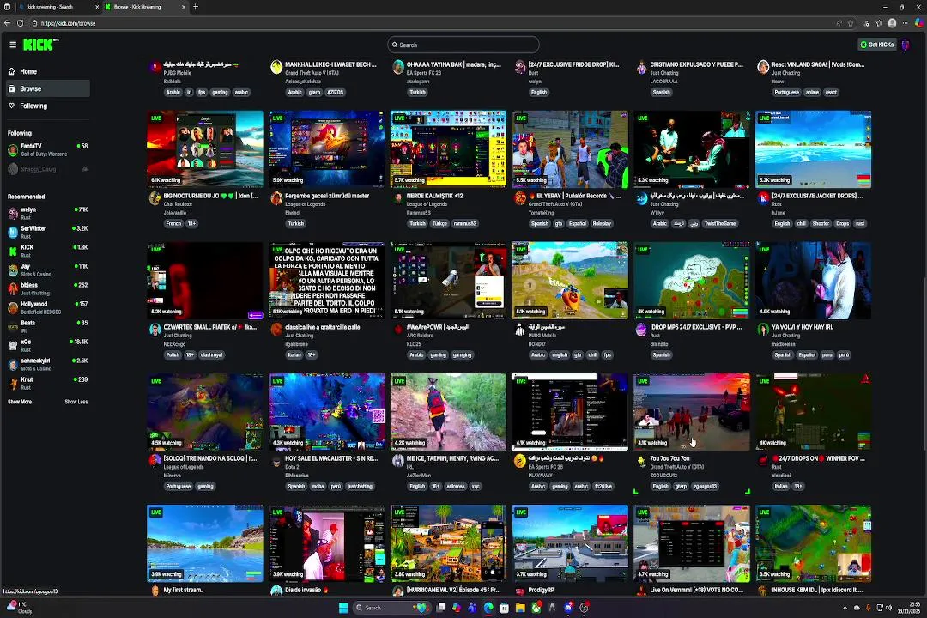Open My first stream. thumbnail
This screenshot has height=618, width=927.
tap(205, 542)
